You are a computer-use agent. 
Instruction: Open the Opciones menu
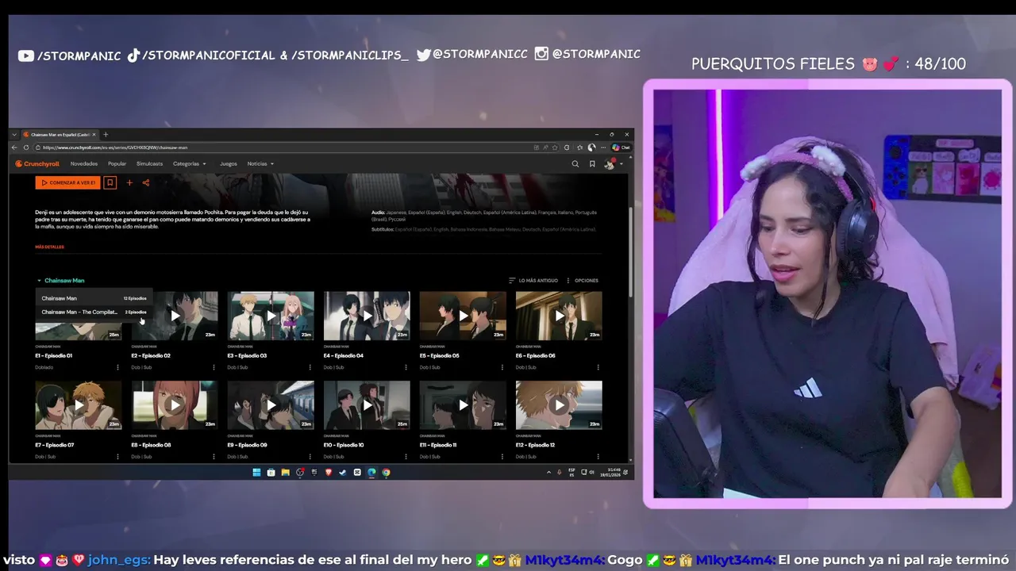point(582,281)
